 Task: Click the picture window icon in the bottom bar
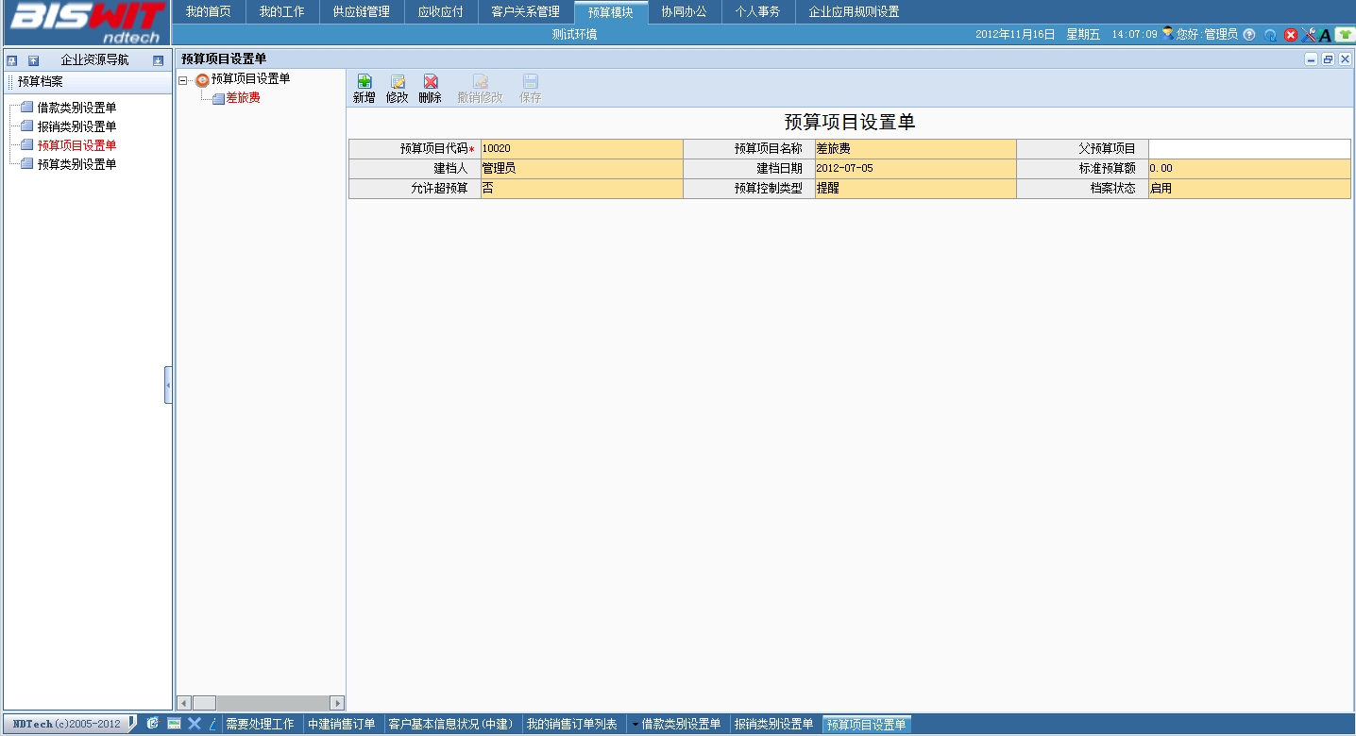[x=175, y=723]
